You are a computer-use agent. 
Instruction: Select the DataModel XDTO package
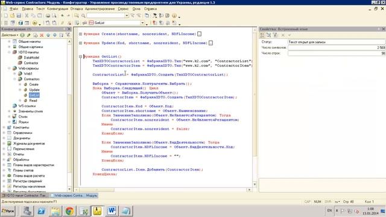point(31,58)
